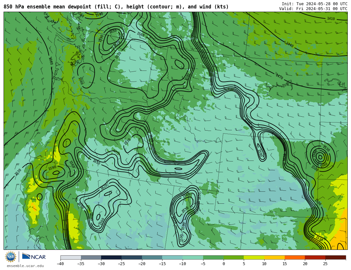Pick the teal -20 to -15 colorbar segment
Image resolution: width=351 pixels, height=270 pixels.
point(152,257)
